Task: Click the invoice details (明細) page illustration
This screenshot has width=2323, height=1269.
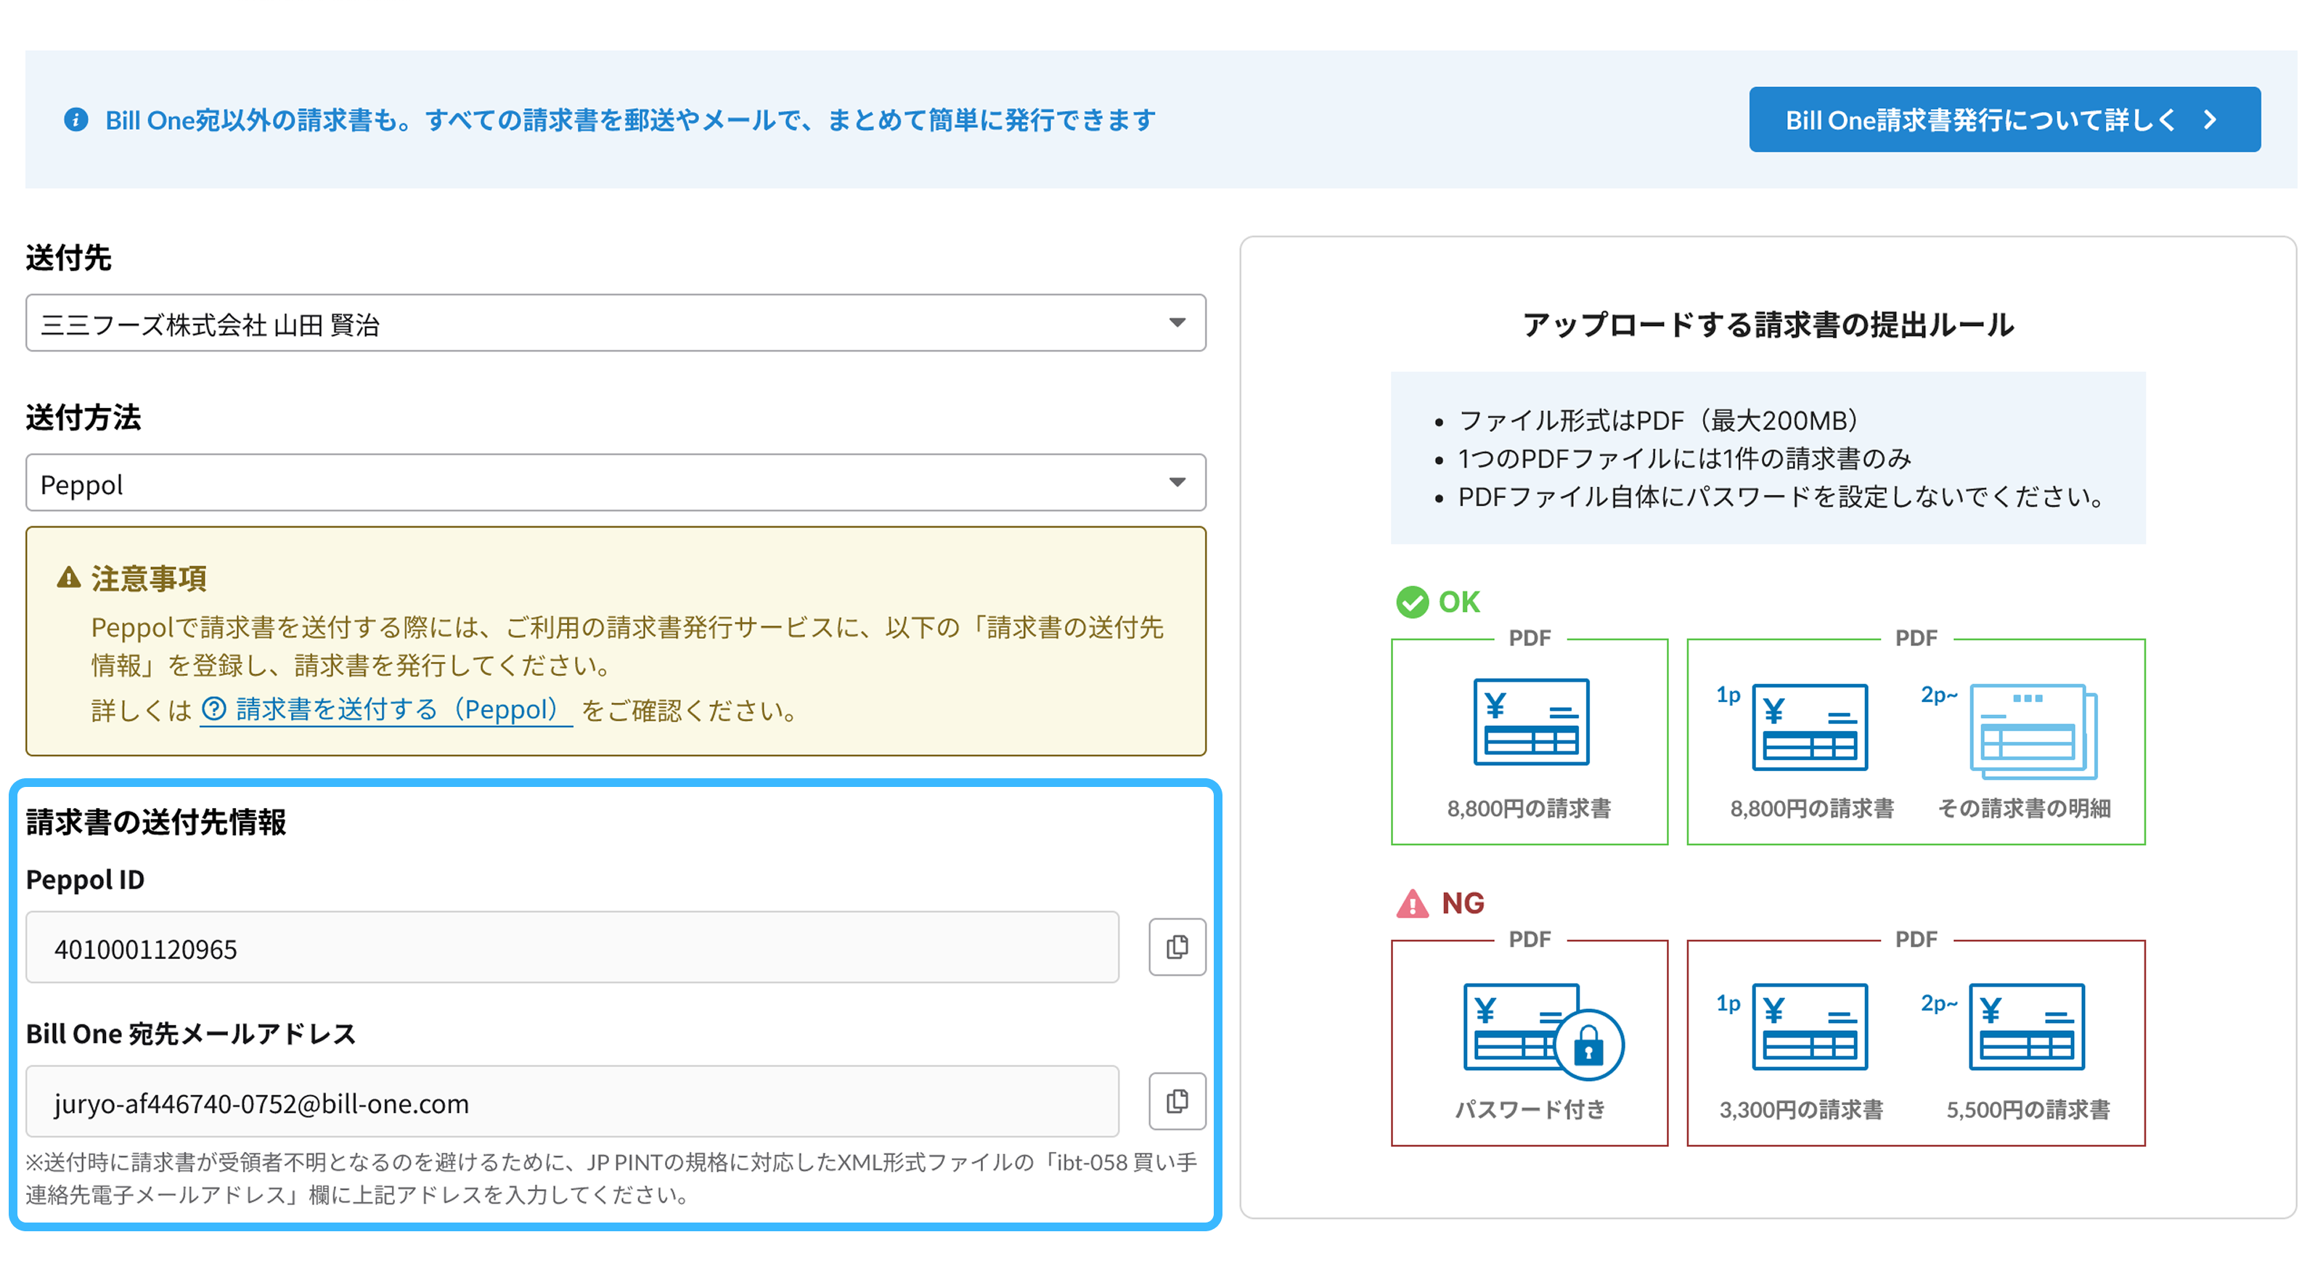Action: coord(2033,732)
